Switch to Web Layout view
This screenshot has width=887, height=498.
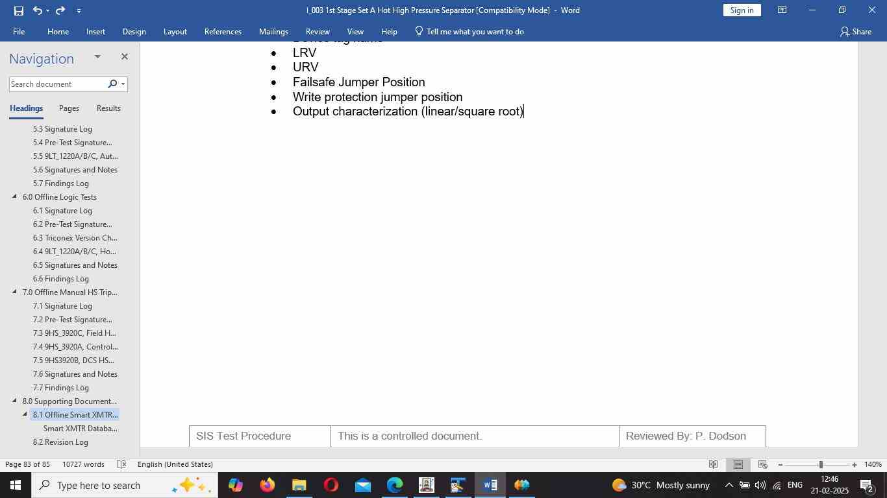763,464
